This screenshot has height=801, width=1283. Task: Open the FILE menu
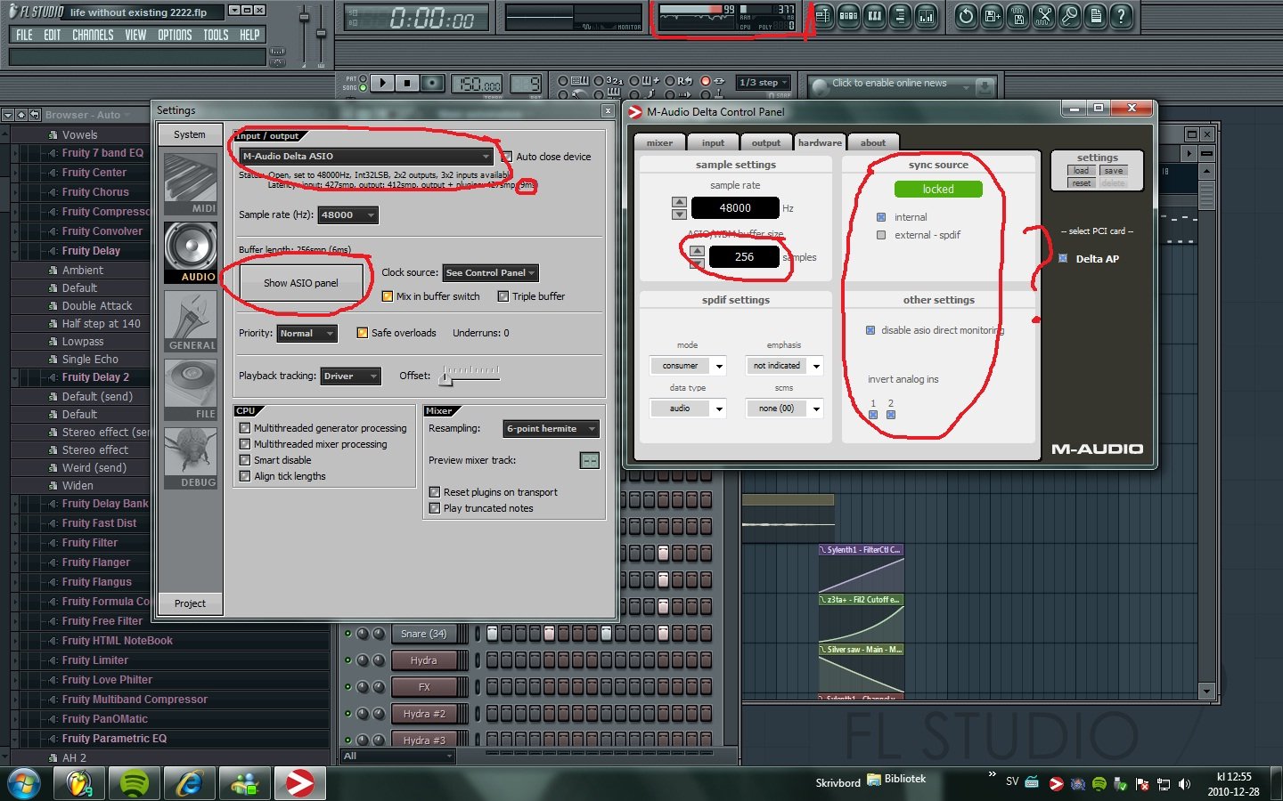[24, 36]
